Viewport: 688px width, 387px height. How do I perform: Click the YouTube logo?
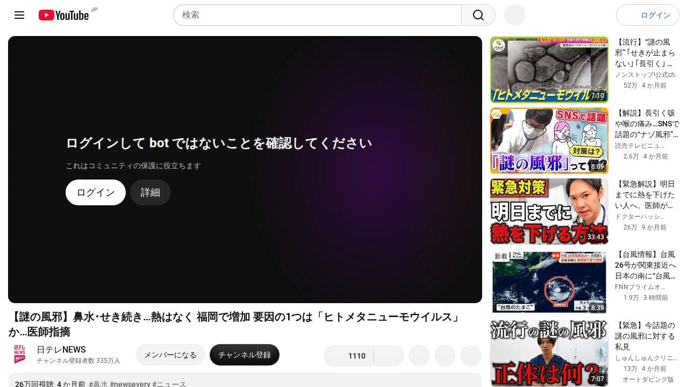64,15
